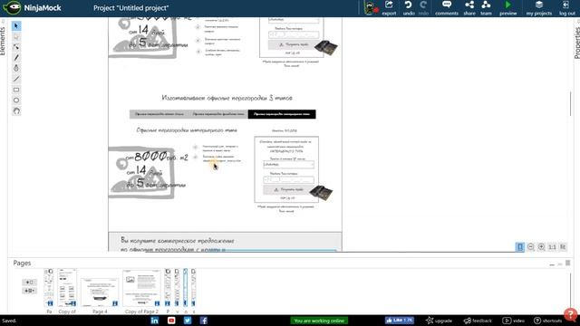
Task: Fit the canvas to the screen
Action: pyautogui.click(x=563, y=247)
